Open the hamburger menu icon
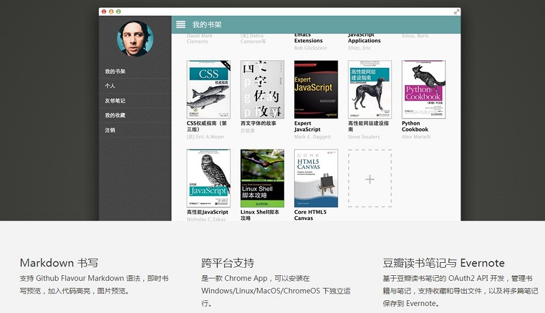This screenshot has width=545, height=313. [x=180, y=25]
